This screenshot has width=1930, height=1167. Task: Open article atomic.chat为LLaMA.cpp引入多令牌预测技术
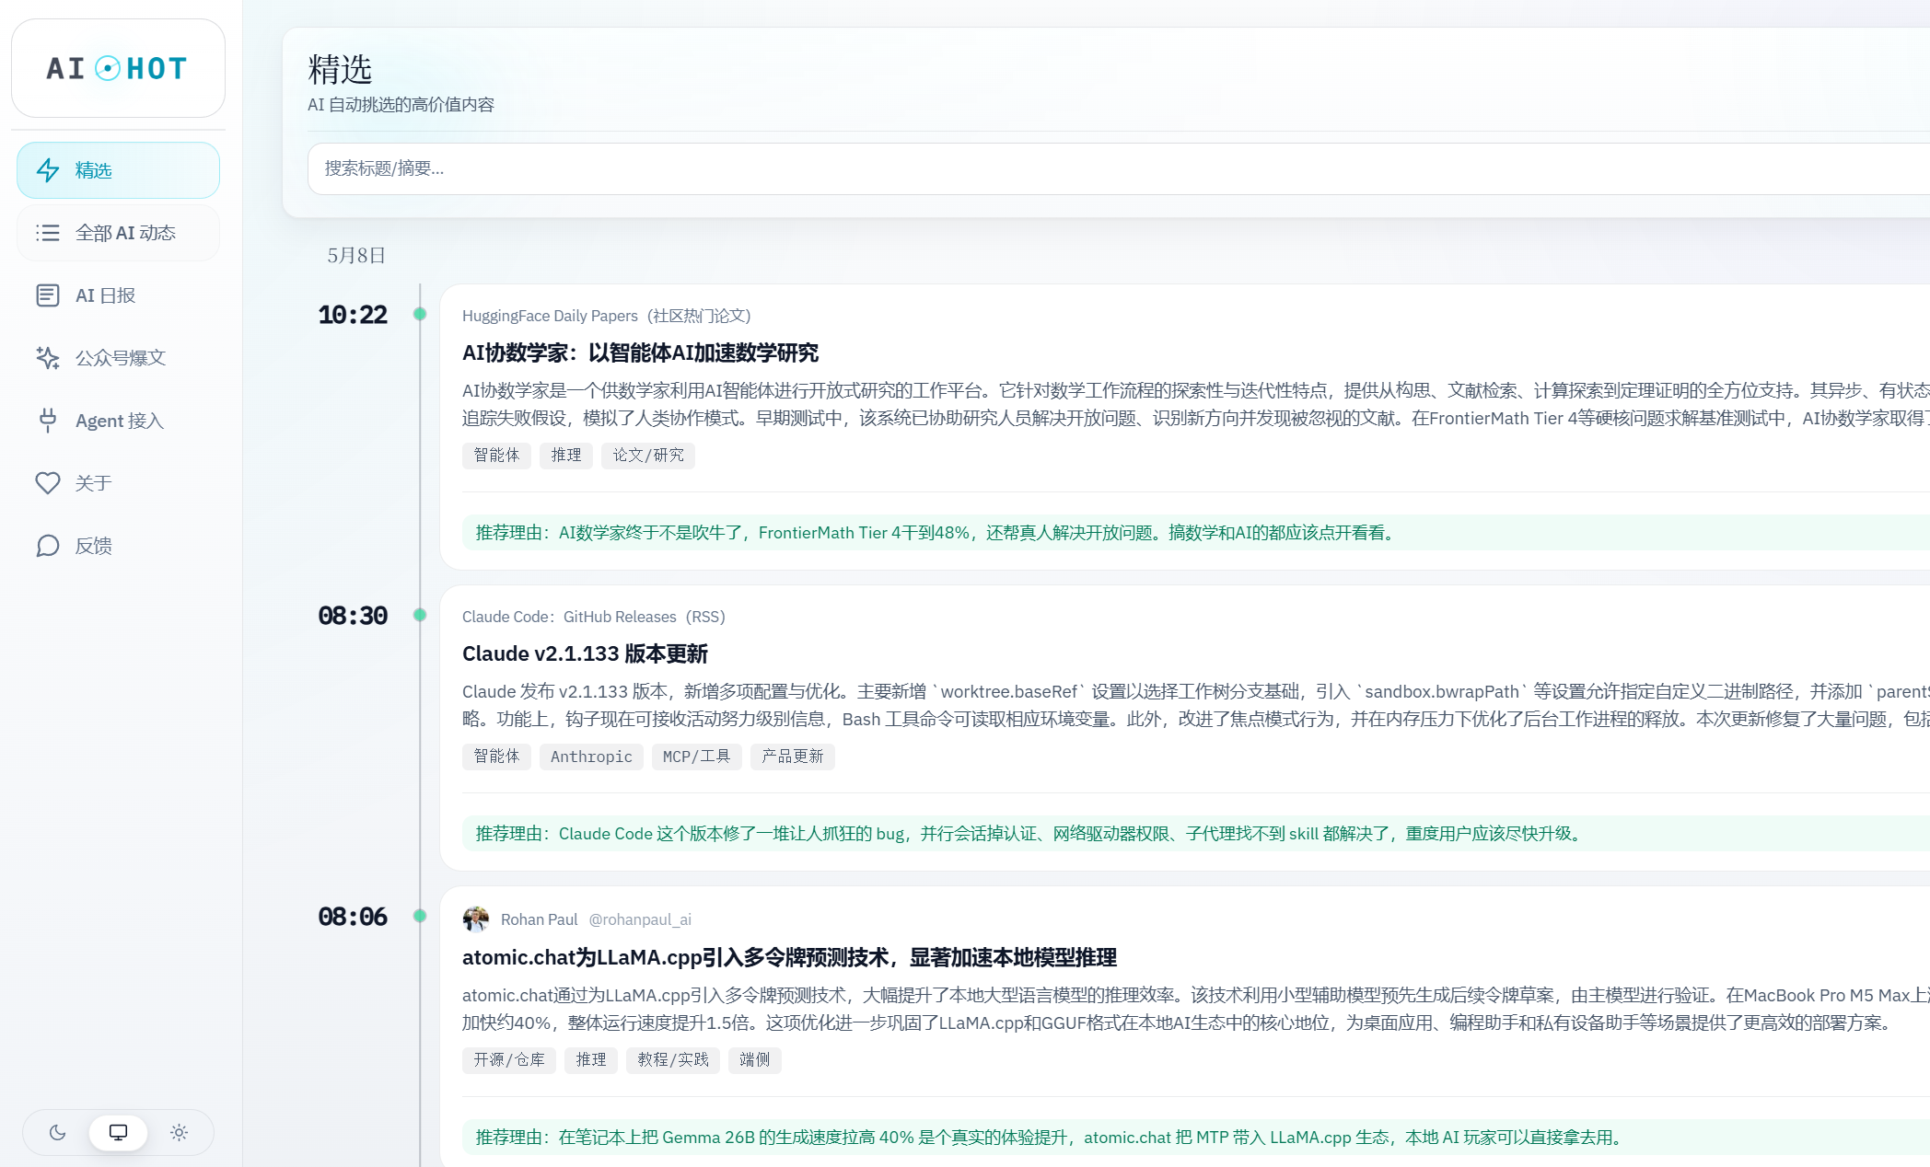pyautogui.click(x=789, y=957)
